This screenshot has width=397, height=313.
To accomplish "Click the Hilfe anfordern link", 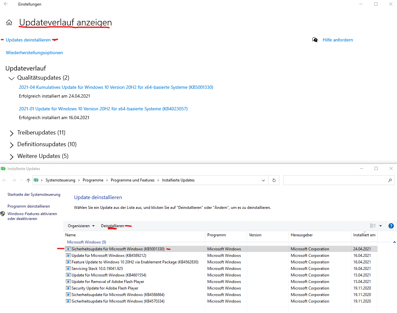I will [x=338, y=40].
